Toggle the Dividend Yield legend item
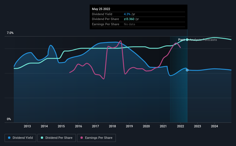The image size is (236, 146). pyautogui.click(x=20, y=138)
